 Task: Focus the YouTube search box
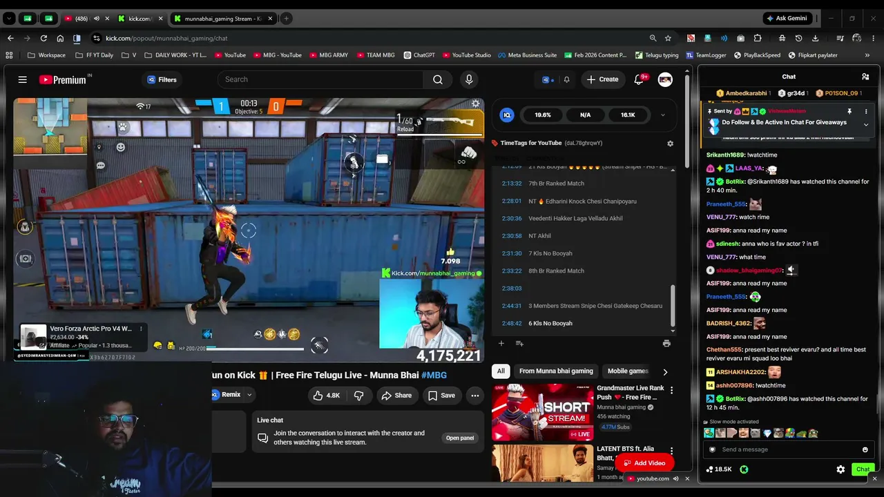tap(320, 80)
